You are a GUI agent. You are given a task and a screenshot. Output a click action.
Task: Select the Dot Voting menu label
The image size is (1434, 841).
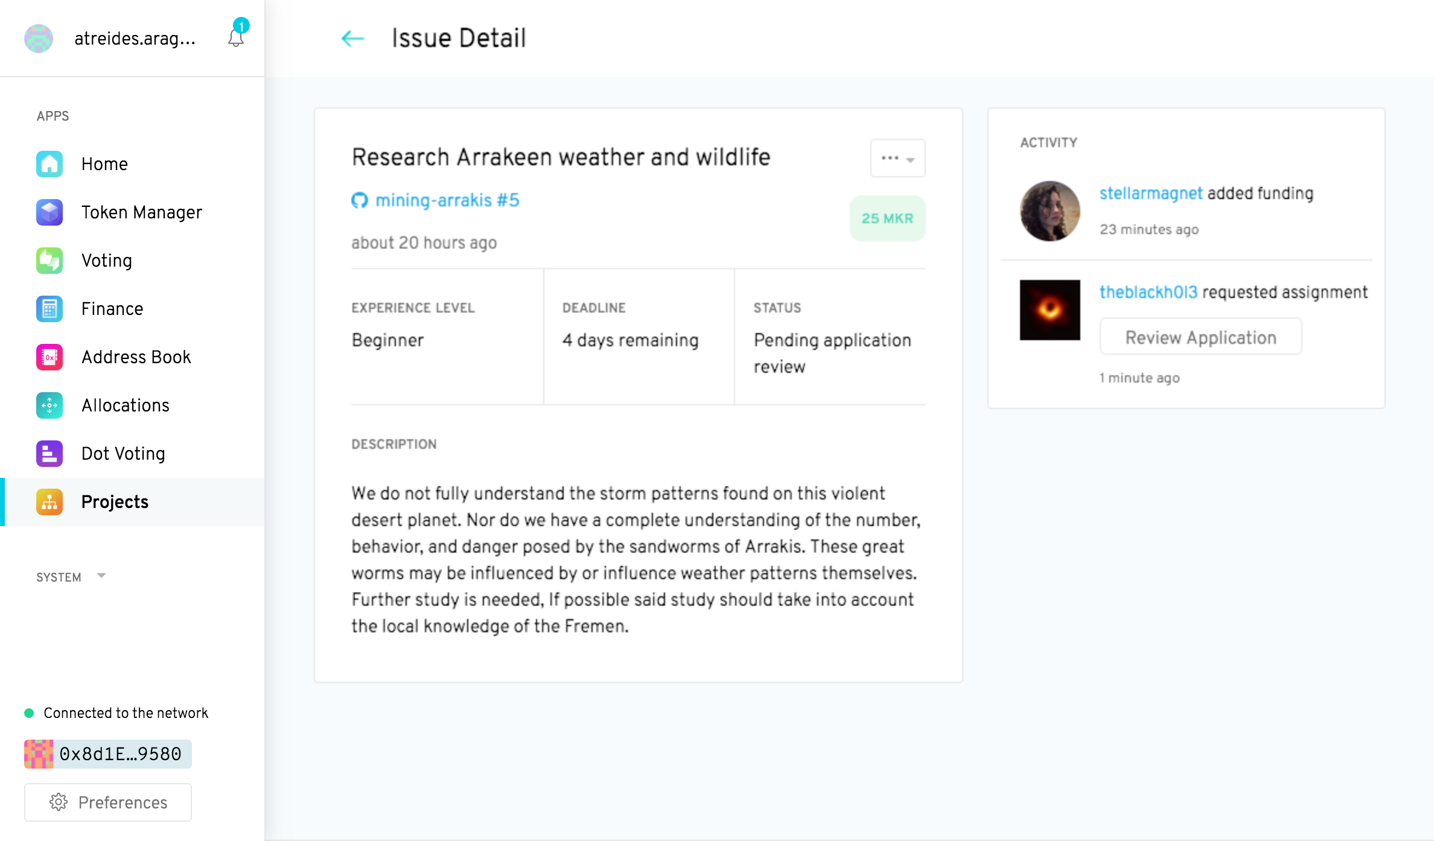point(123,454)
